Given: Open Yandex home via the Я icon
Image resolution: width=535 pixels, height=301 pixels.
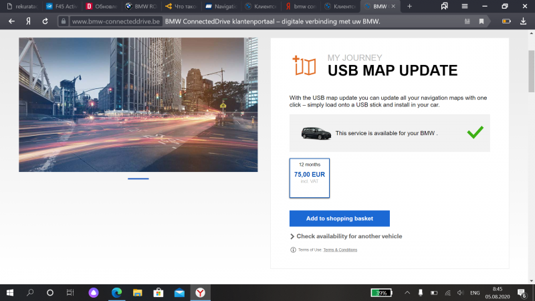Looking at the screenshot, I should (x=28, y=21).
